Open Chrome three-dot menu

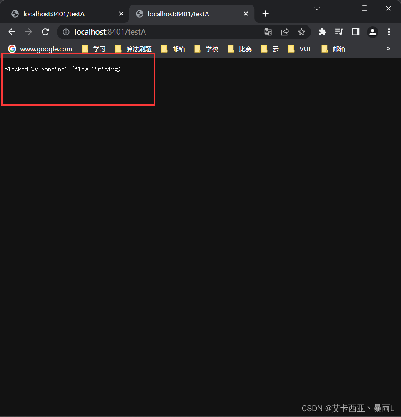(x=389, y=32)
